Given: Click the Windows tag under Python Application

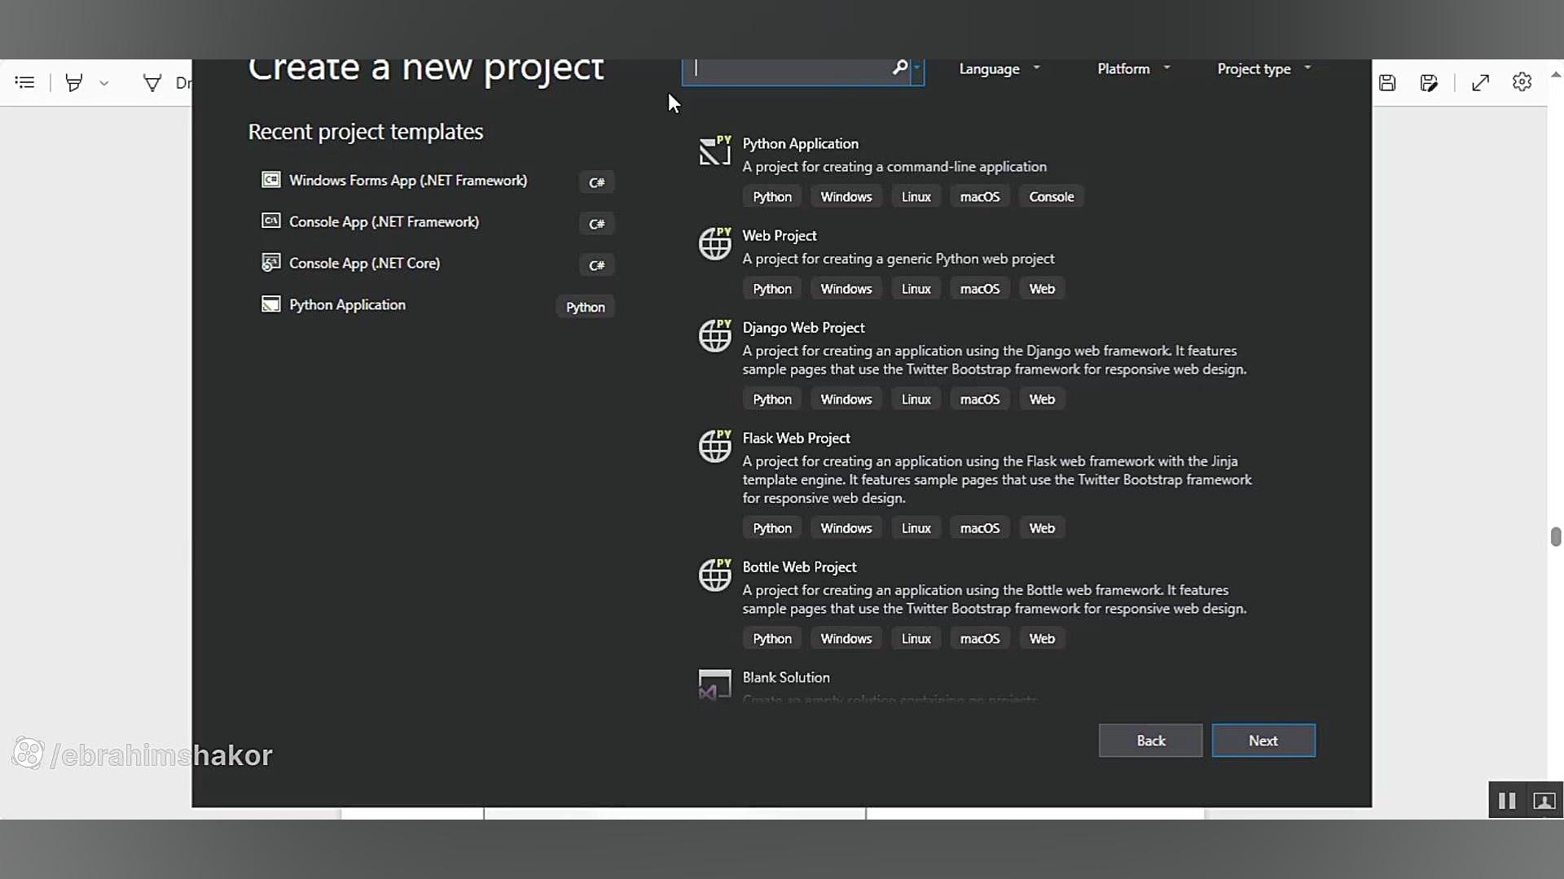Looking at the screenshot, I should point(846,197).
